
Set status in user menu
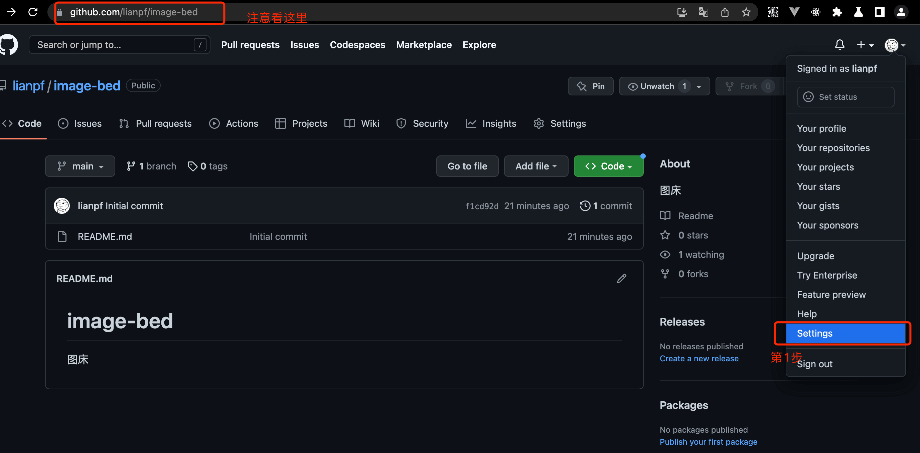point(846,97)
